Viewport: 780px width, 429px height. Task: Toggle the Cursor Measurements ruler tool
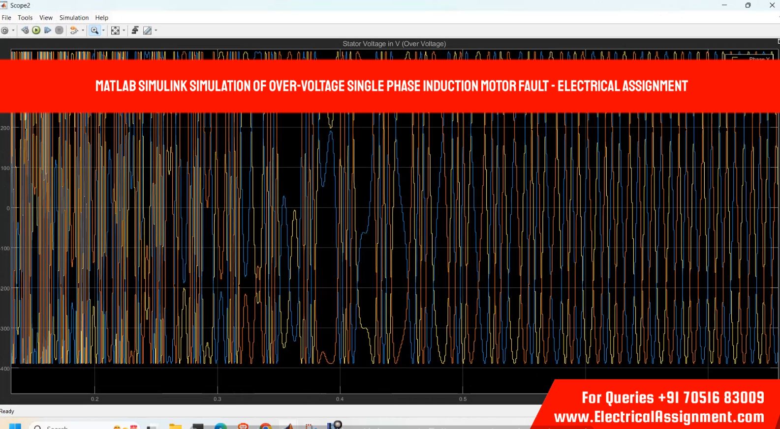[x=147, y=30]
